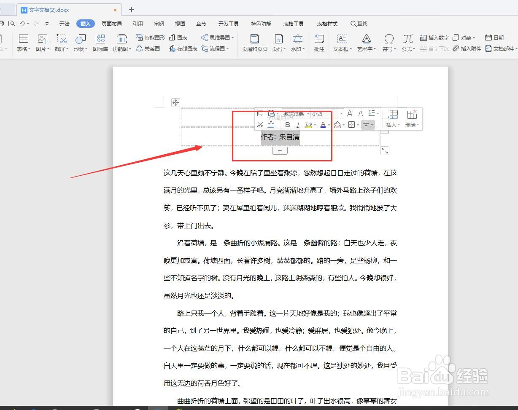Open the 公式 (Equation) tool

click(408, 43)
